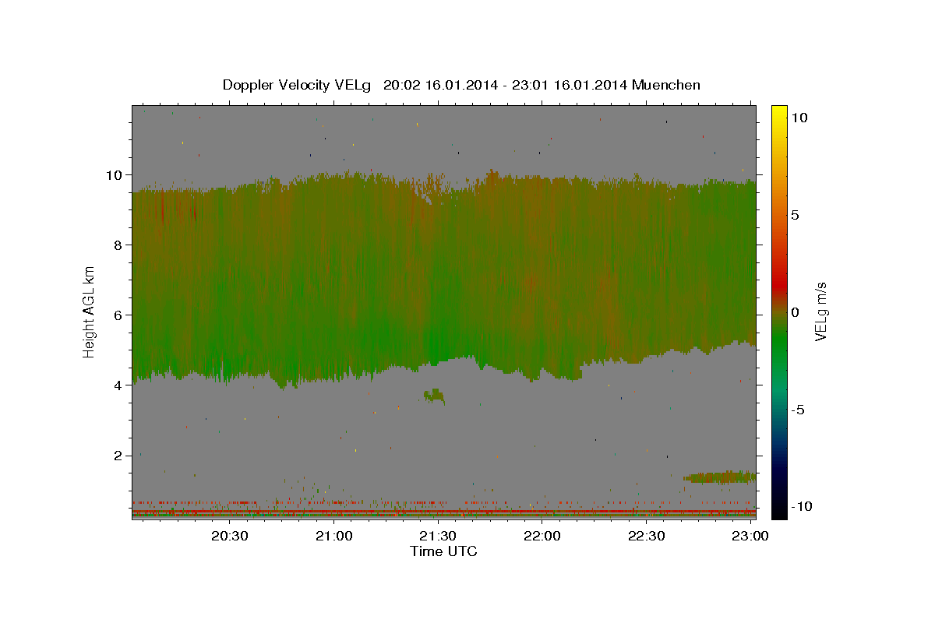This screenshot has width=935, height=623.
Task: Click the 20:30 time tick label
Action: tap(230, 537)
